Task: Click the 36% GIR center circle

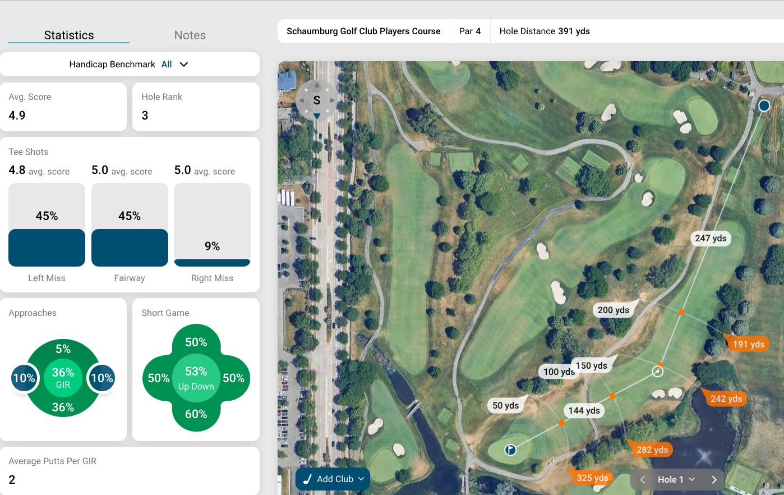Action: coord(63,378)
